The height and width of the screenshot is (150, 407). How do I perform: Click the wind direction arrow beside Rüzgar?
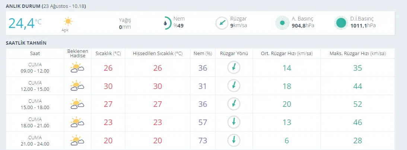[x=222, y=23]
